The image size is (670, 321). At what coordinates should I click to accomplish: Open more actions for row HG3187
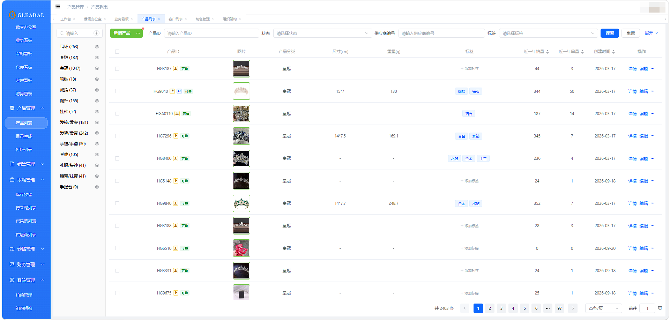tap(653, 69)
